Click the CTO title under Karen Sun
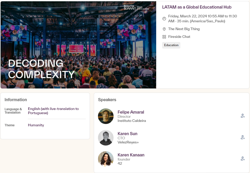 pyautogui.click(x=121, y=138)
